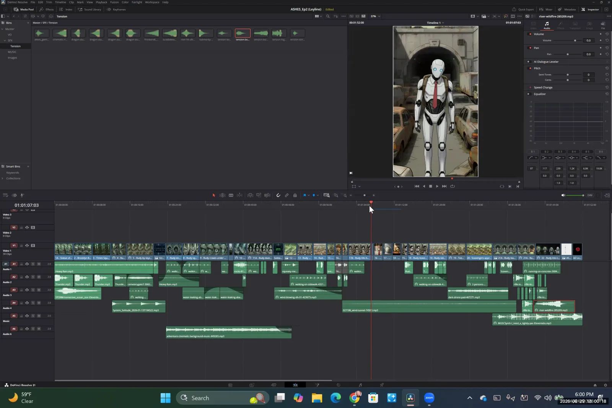Click the media pool search magnifier icon

pos(328,16)
